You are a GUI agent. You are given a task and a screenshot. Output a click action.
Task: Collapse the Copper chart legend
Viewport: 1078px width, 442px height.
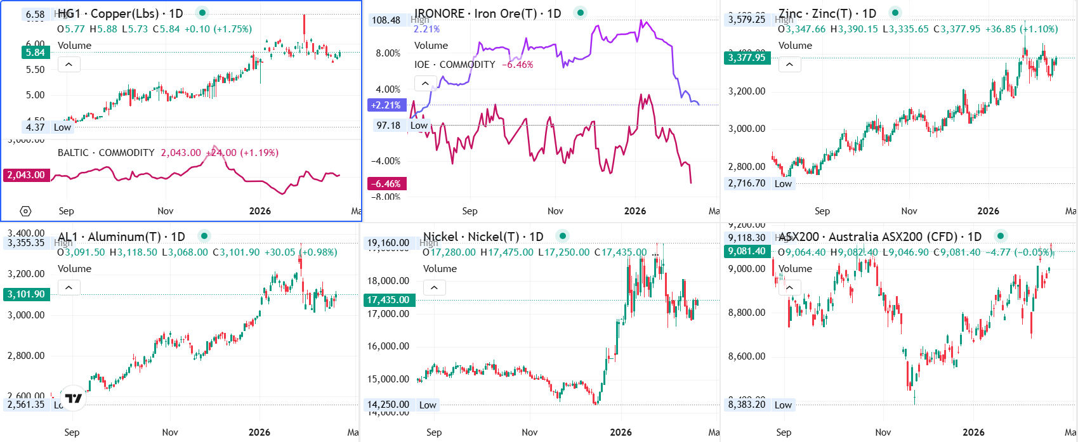tap(69, 65)
